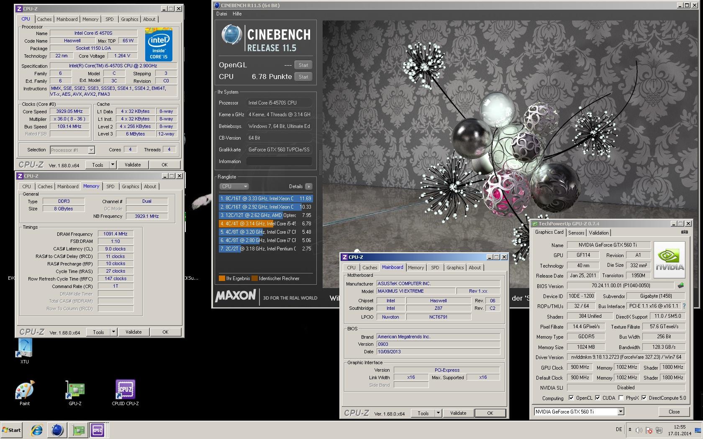The height and width of the screenshot is (439, 703).
Task: Click the Cinebench title bar icon
Action: click(x=217, y=5)
